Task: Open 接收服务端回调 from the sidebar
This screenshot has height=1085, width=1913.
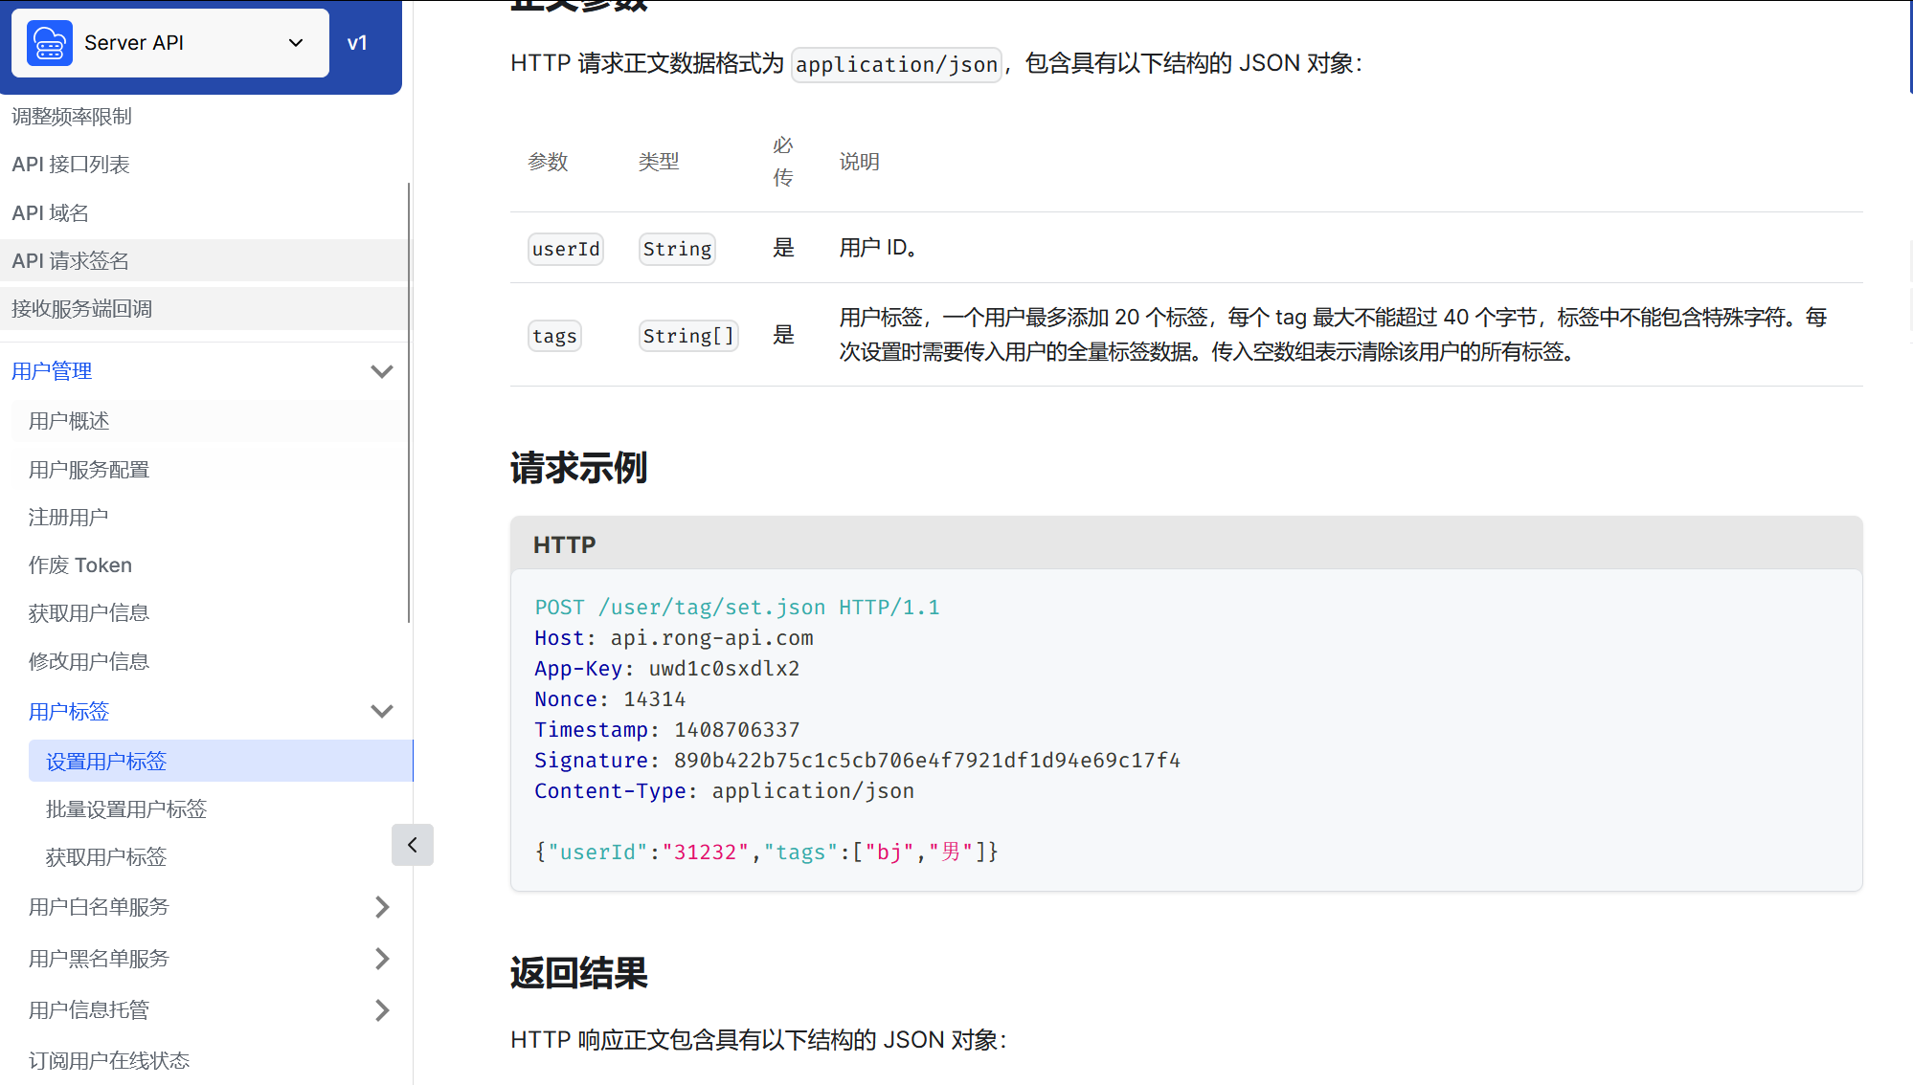Action: [81, 308]
